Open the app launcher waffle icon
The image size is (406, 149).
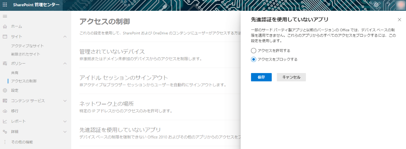(x=5, y=5)
